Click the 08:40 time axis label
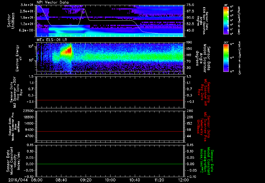265x183 pixels. click(61, 180)
